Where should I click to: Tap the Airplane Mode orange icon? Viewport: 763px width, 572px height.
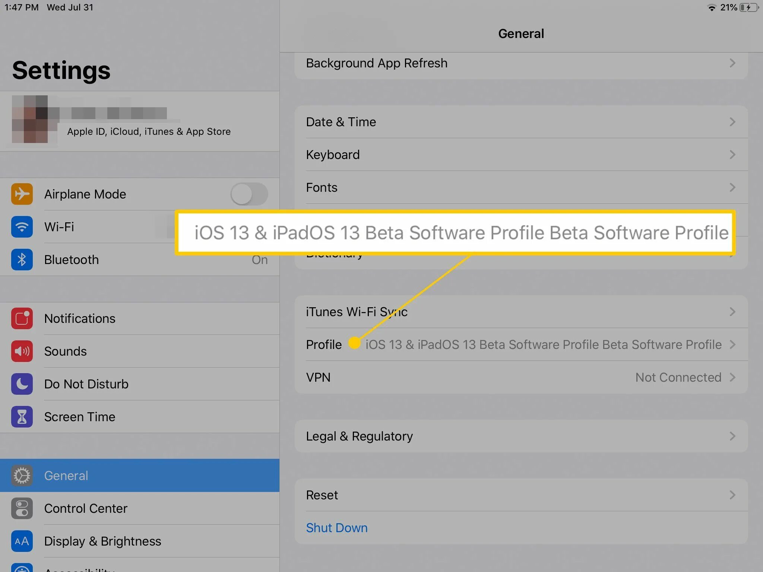(x=22, y=194)
